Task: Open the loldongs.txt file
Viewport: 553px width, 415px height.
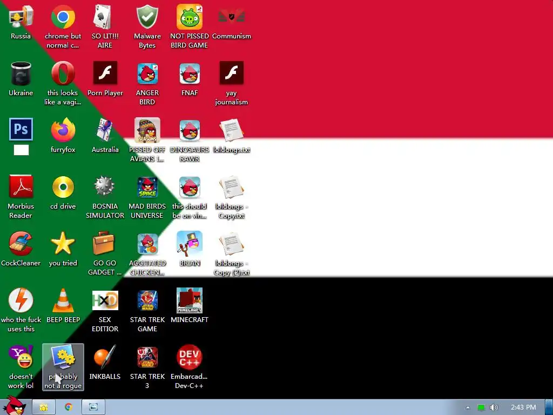Action: 231,130
